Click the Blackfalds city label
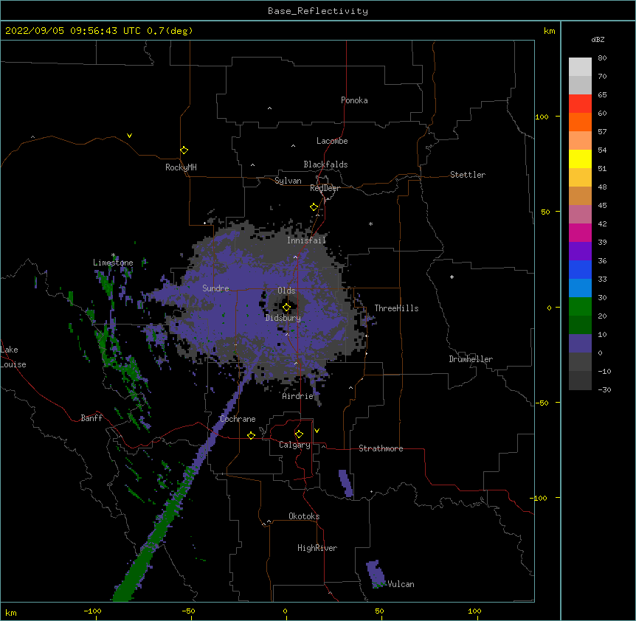 coord(325,164)
